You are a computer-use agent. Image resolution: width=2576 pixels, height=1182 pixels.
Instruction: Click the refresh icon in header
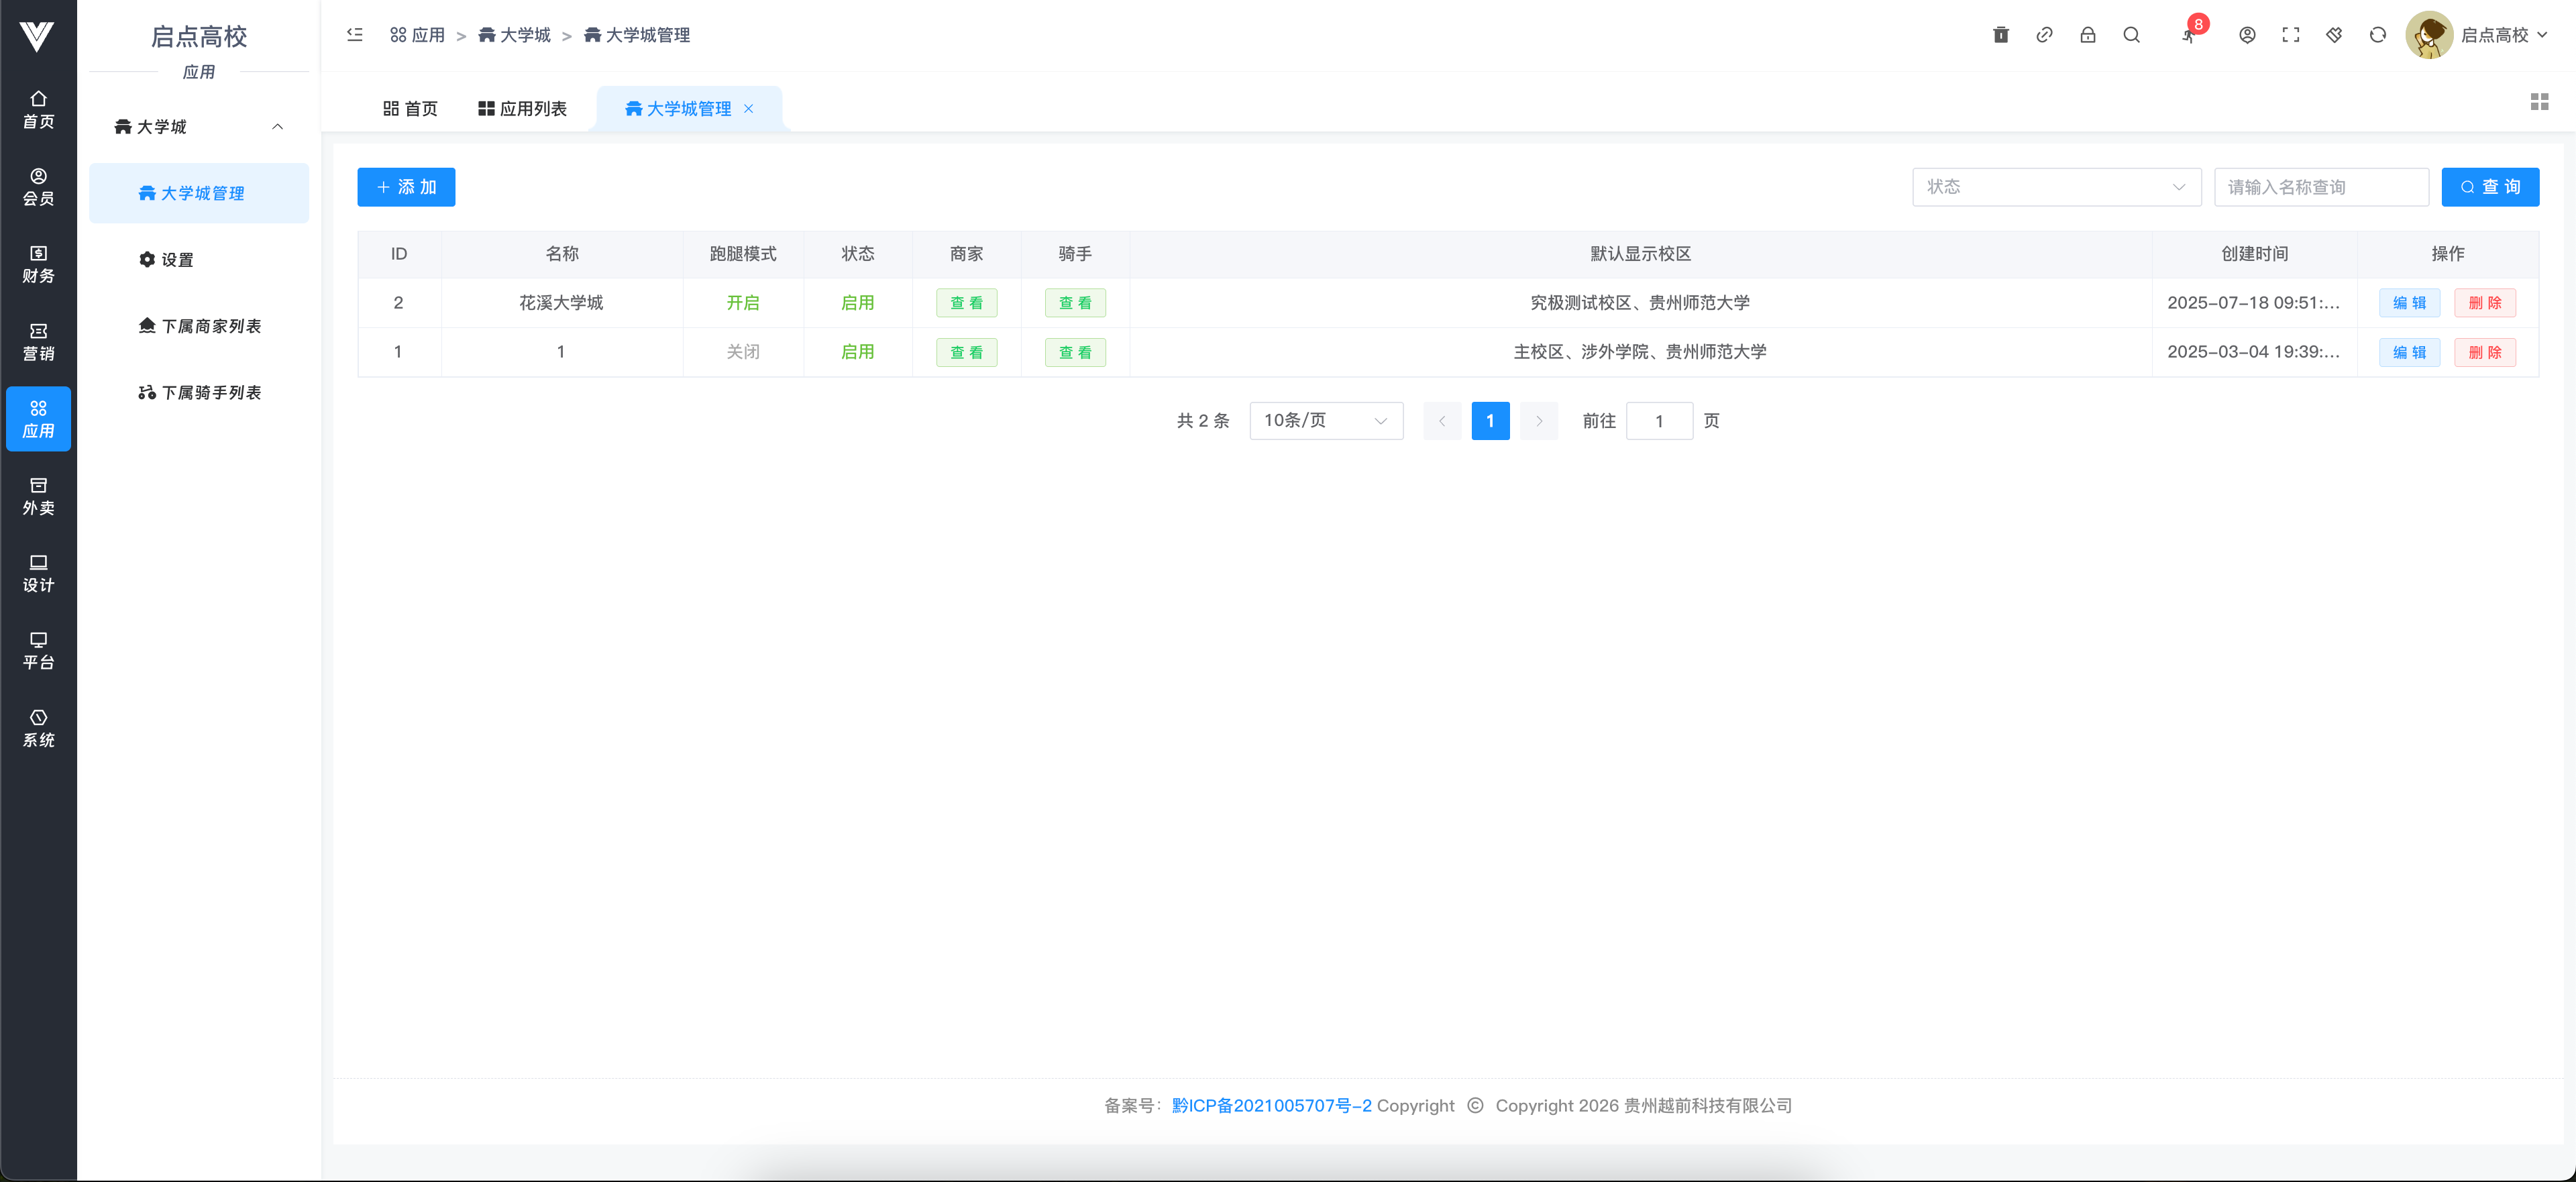(x=2378, y=35)
